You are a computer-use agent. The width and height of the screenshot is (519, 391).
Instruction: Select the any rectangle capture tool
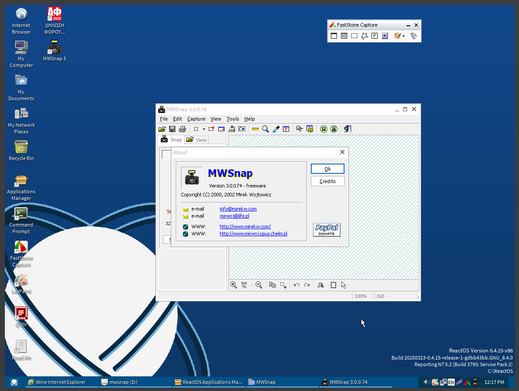pyautogui.click(x=211, y=129)
